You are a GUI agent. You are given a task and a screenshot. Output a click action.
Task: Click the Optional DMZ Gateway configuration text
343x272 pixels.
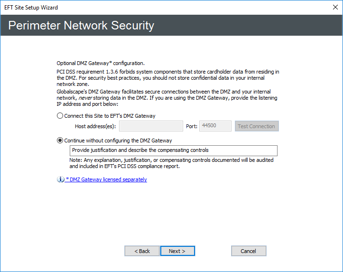101,63
